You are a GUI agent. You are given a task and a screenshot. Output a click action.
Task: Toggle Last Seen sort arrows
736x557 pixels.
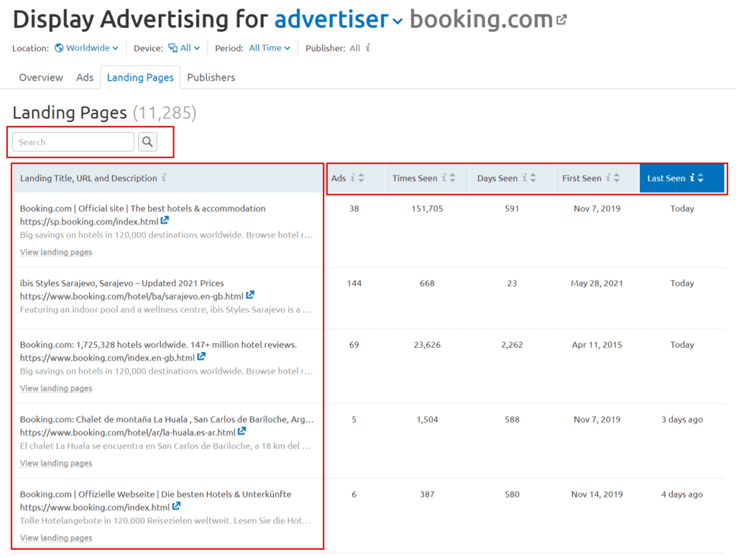700,178
